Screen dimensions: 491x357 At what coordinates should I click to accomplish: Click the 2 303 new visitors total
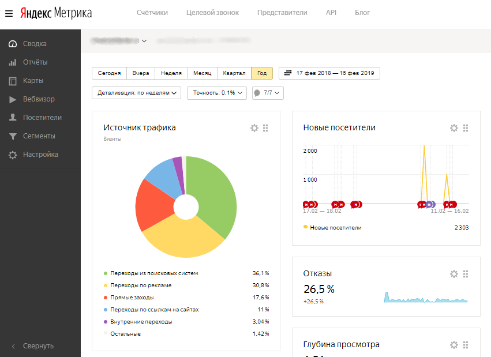(462, 228)
